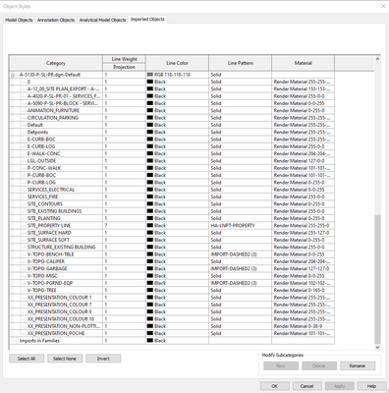389x393 pixels.
Task: Change line color of E-CURB-BOC row
Action: click(x=177, y=140)
